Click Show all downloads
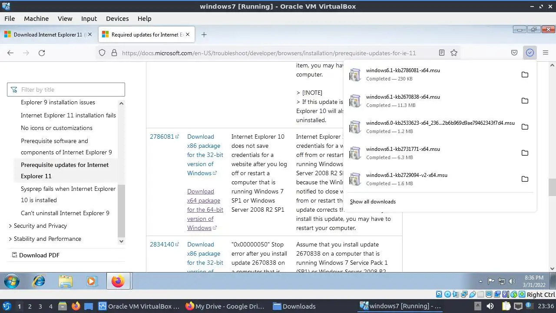Viewport: 556px width, 313px height. 373,202
